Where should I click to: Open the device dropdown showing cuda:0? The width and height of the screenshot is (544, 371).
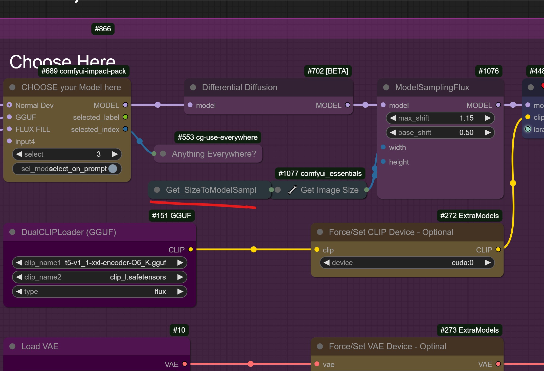tap(407, 263)
